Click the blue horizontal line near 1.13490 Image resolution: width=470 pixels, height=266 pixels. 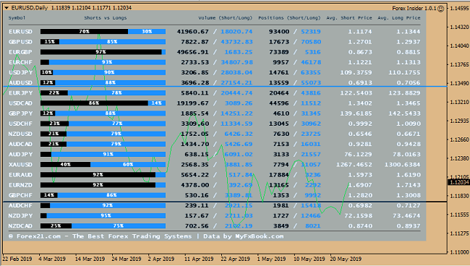pos(225,87)
